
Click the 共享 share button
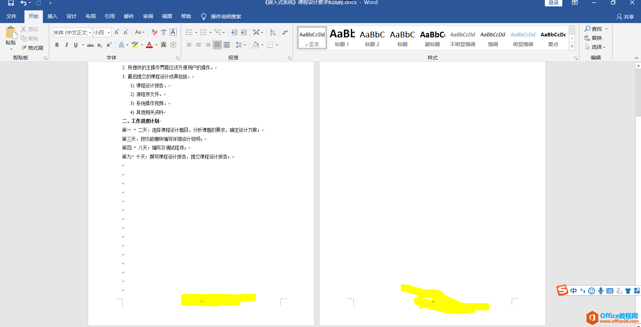[x=625, y=17]
